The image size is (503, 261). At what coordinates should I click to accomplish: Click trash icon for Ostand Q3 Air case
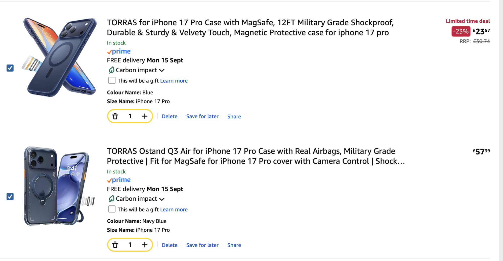[115, 245]
